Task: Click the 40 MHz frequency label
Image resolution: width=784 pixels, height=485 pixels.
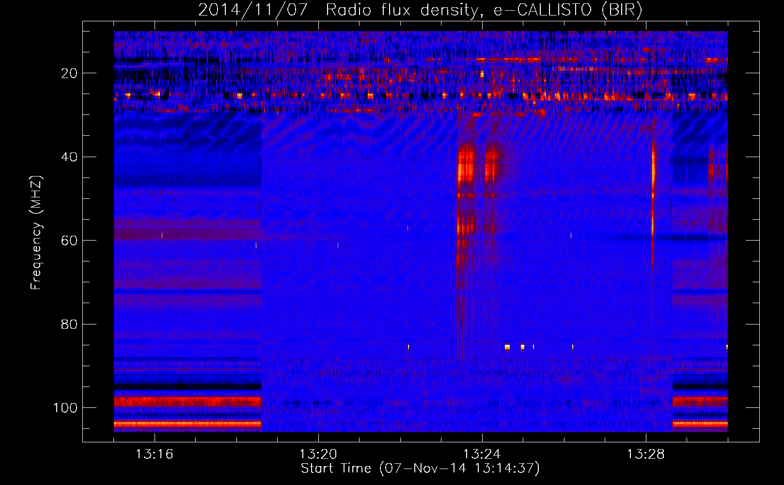Action: [69, 157]
